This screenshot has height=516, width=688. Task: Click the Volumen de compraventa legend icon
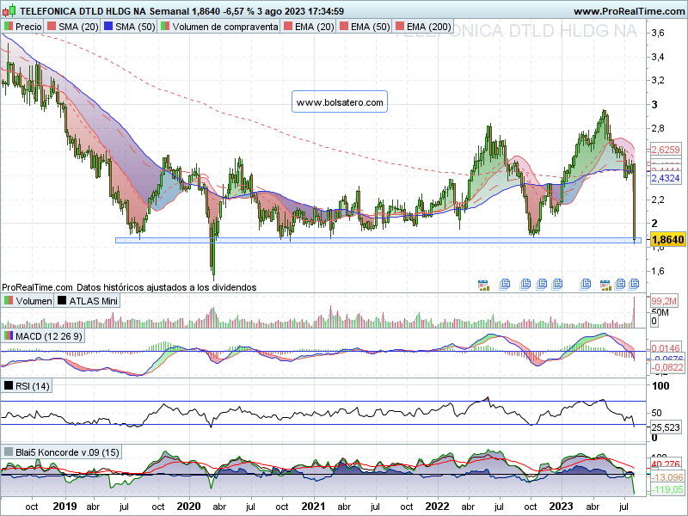165,27
